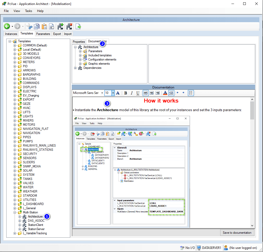Click the export page arrow icon

[78, 26]
